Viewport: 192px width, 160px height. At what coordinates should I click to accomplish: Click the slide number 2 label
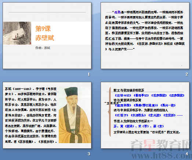pyautogui.click(x=186, y=74)
